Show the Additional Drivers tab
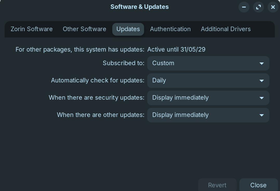This screenshot has height=191, width=280. coord(225,29)
